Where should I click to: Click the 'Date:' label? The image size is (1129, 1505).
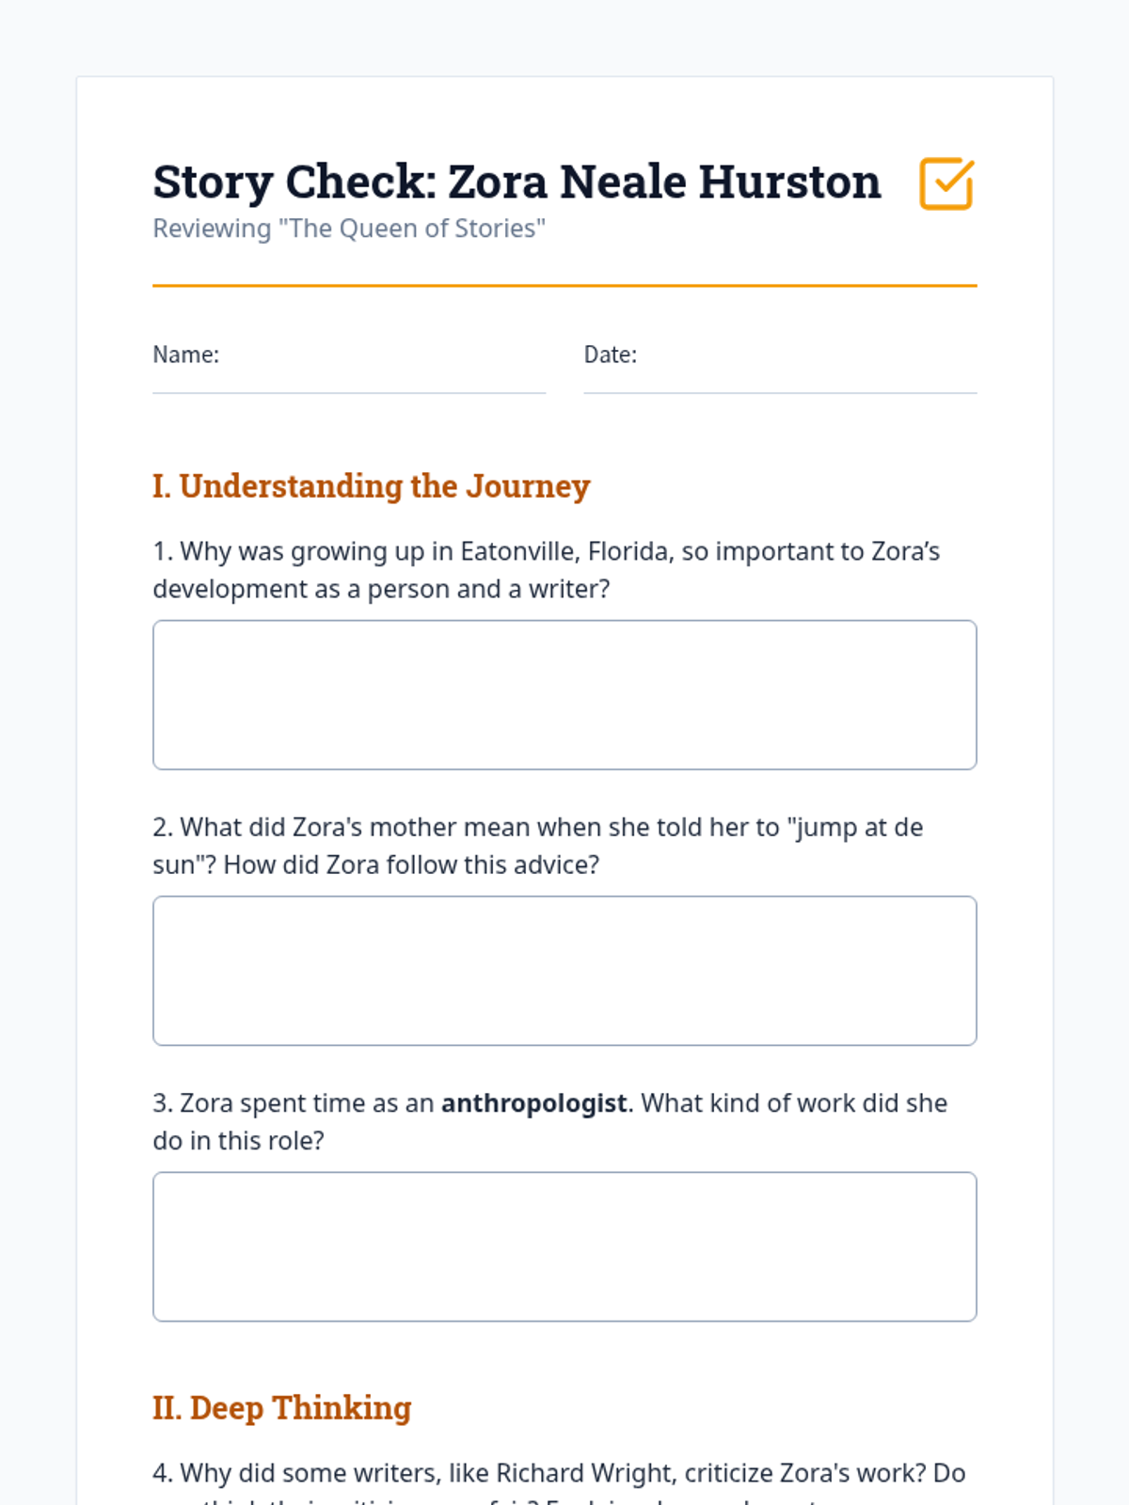(x=611, y=355)
